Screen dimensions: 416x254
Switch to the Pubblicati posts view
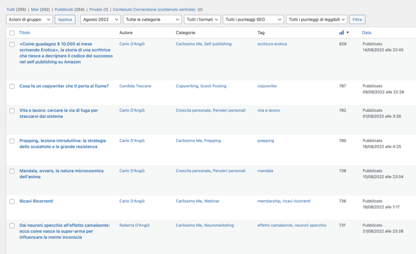[x=64, y=9]
